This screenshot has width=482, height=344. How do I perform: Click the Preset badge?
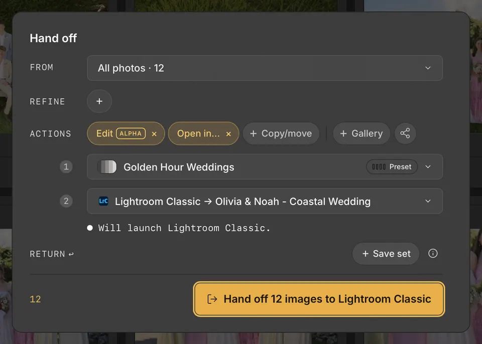pos(392,167)
